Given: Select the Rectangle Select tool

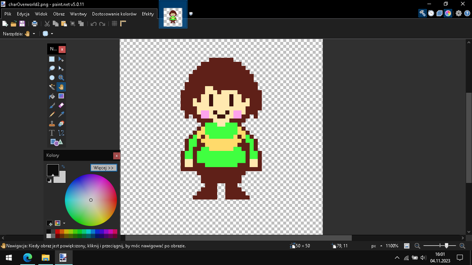Looking at the screenshot, I should [x=52, y=59].
